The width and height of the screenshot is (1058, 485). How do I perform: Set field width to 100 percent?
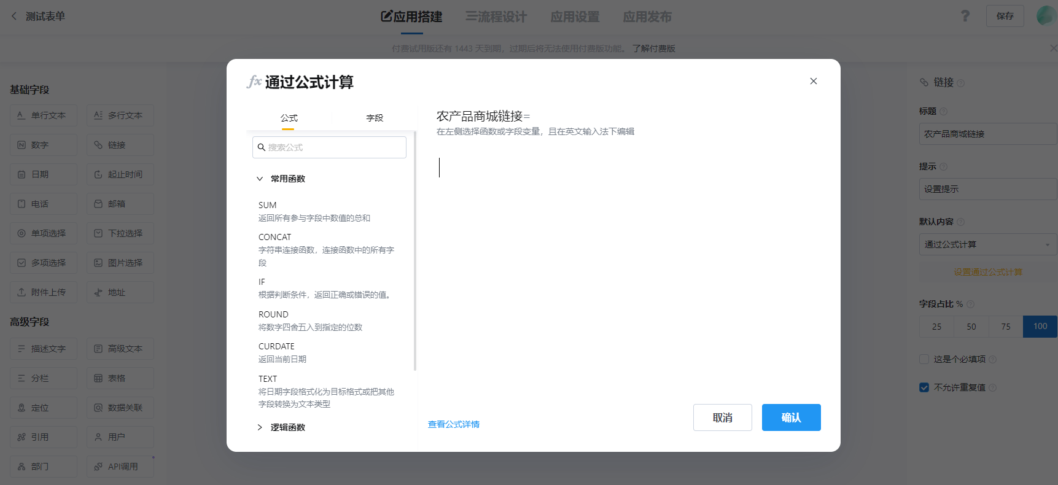pos(1040,327)
